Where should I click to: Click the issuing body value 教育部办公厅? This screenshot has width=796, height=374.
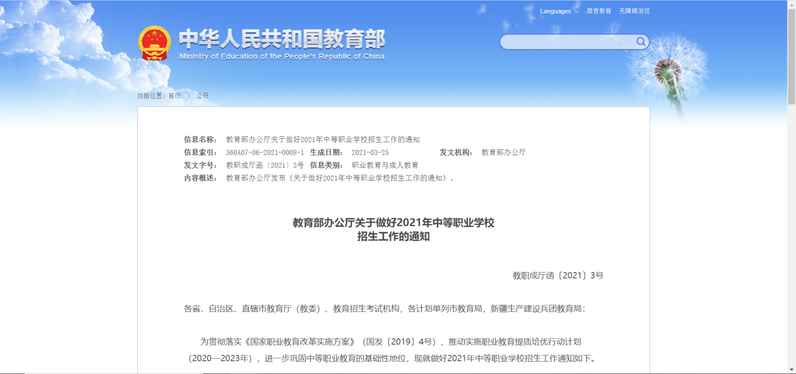coord(503,153)
